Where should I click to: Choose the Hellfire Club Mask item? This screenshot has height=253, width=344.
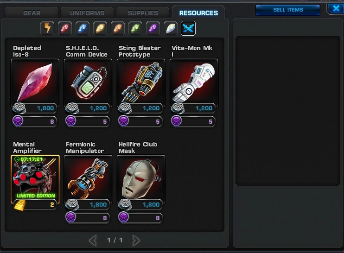click(x=141, y=179)
